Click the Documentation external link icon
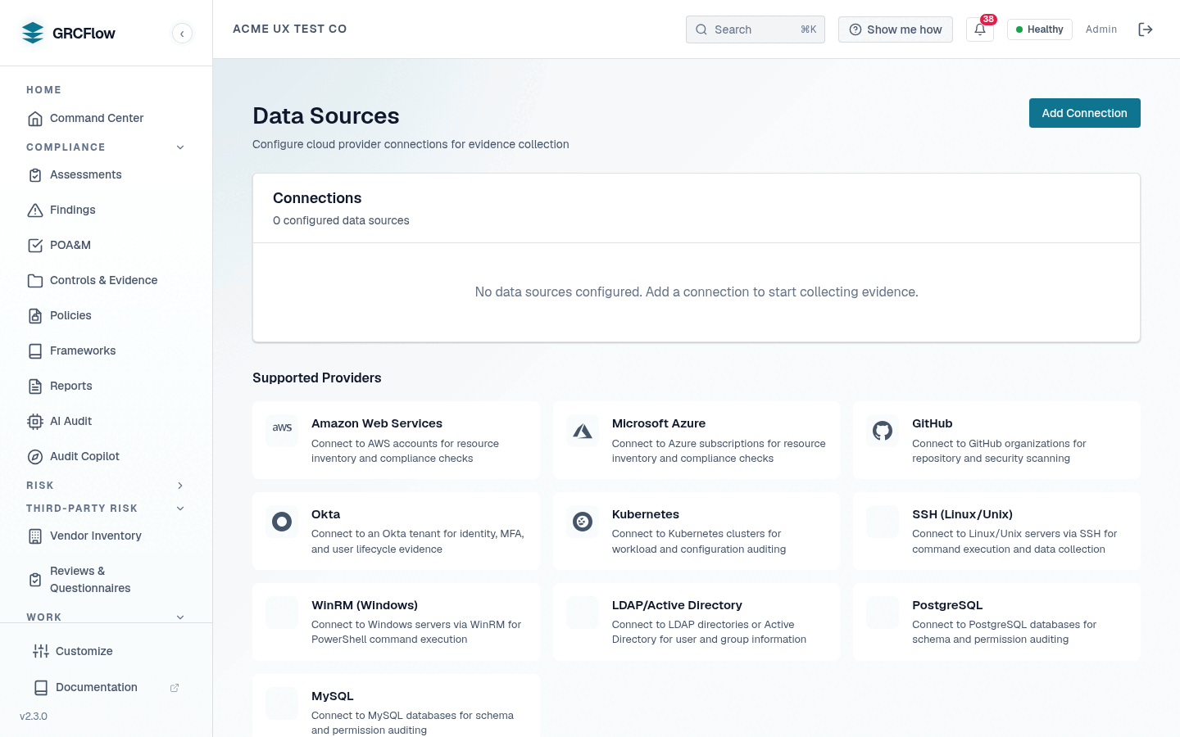Image resolution: width=1180 pixels, height=737 pixels. tap(175, 688)
